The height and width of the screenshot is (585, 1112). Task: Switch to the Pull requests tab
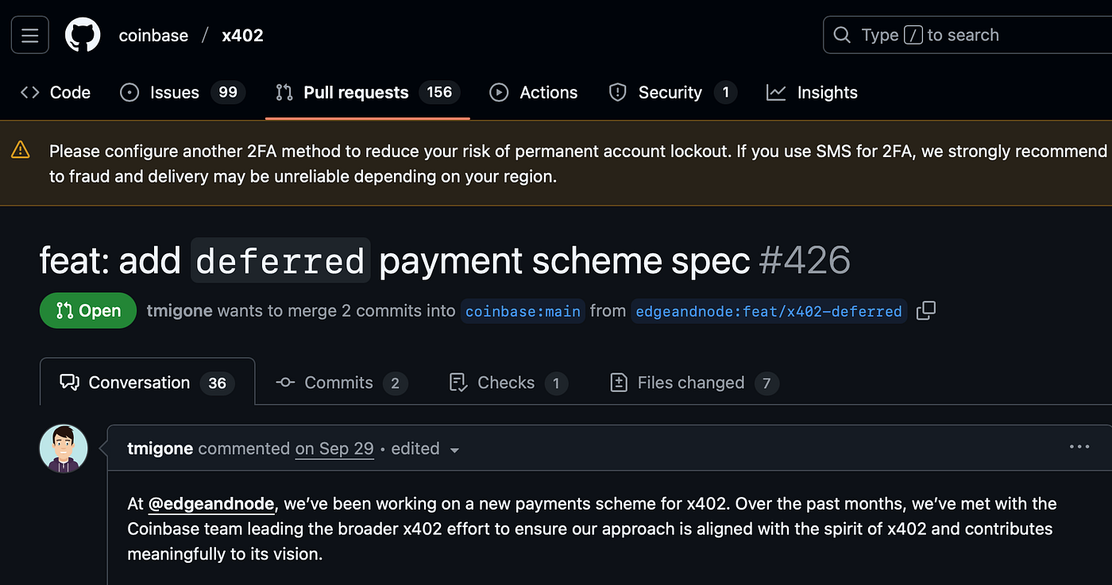click(x=368, y=93)
